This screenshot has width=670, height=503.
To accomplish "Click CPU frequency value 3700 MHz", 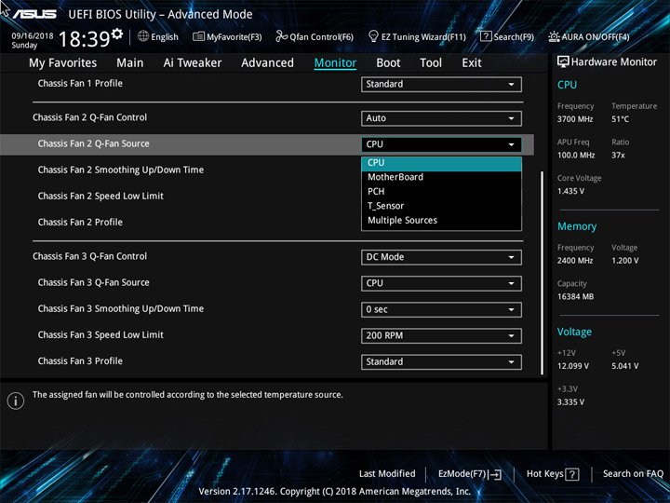I will [575, 119].
